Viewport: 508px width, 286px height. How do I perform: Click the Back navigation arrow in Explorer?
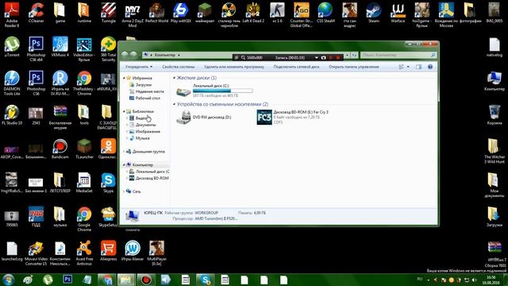pos(125,55)
